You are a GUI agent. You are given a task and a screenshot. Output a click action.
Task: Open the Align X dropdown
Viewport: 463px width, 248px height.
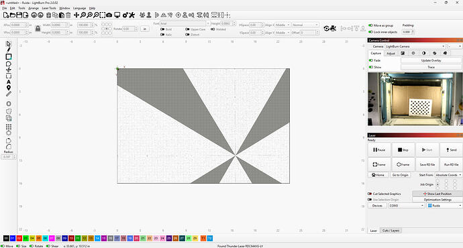pyautogui.click(x=283, y=25)
